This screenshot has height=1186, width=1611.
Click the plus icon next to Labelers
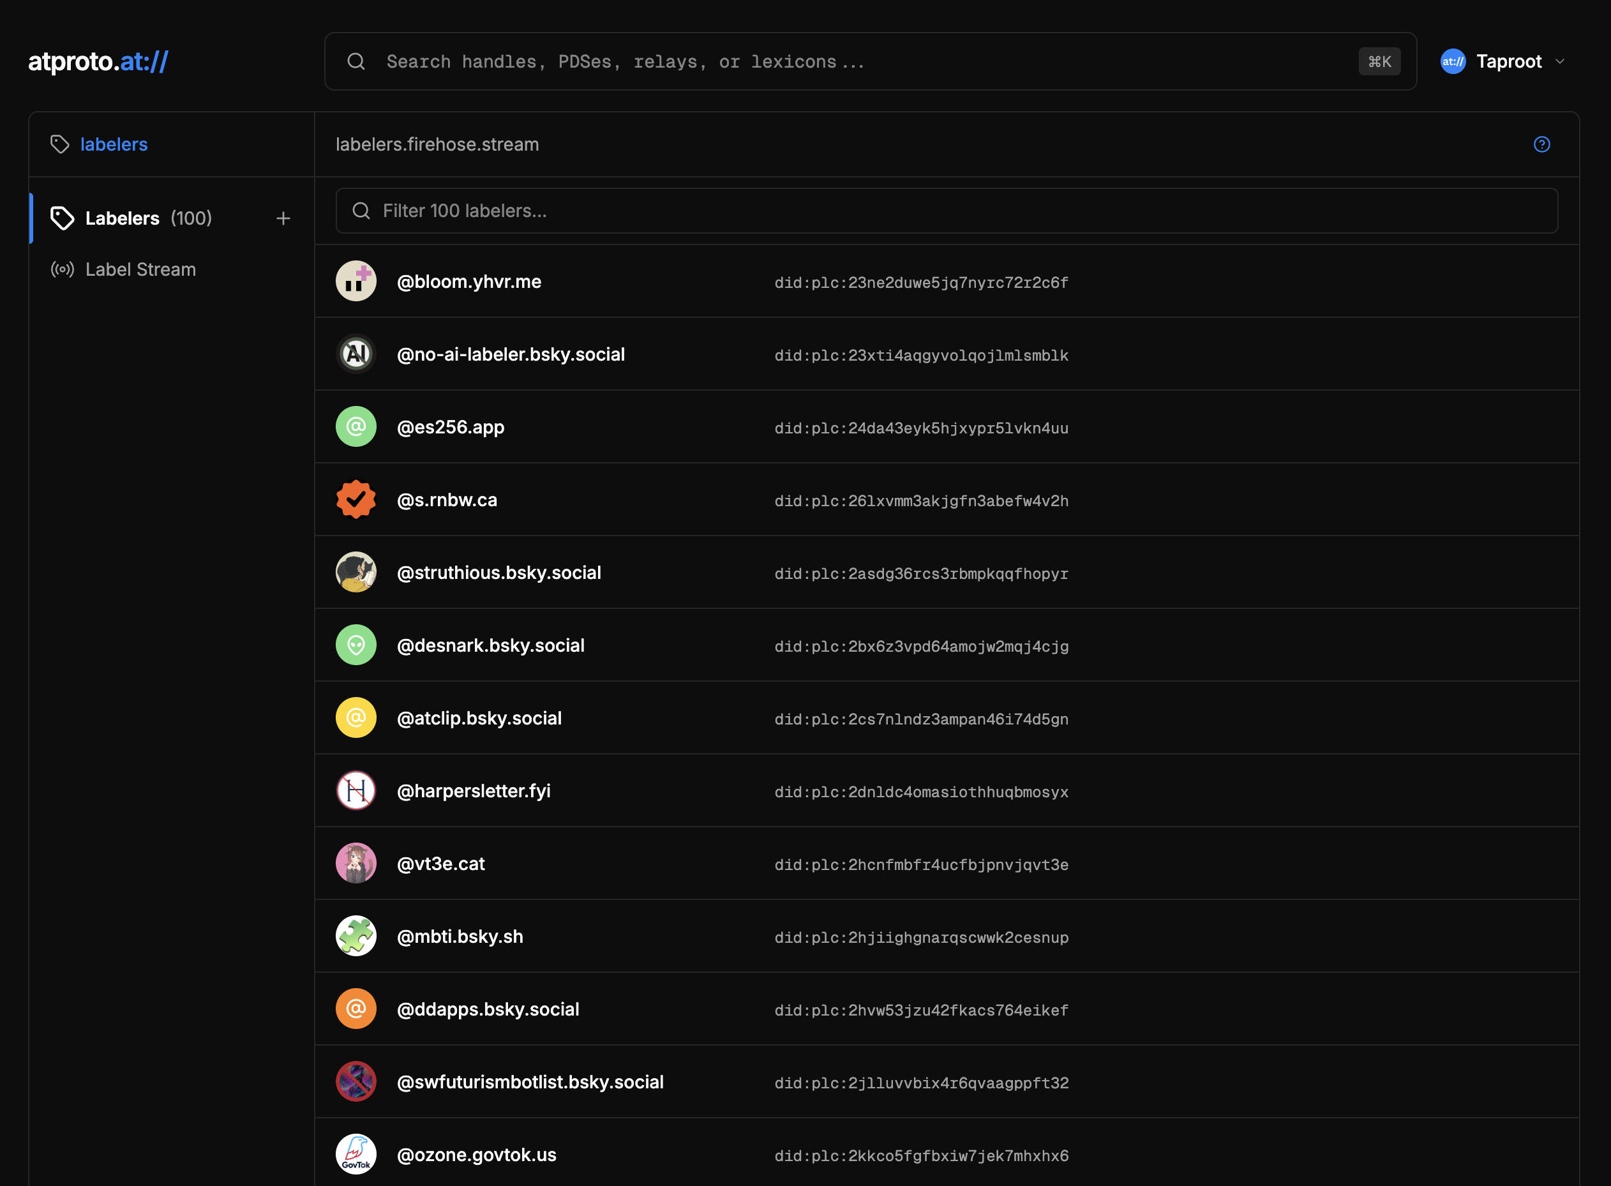(283, 218)
